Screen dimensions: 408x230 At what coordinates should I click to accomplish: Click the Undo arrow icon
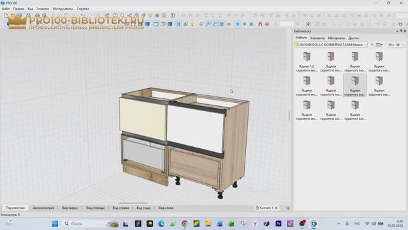pyautogui.click(x=82, y=15)
